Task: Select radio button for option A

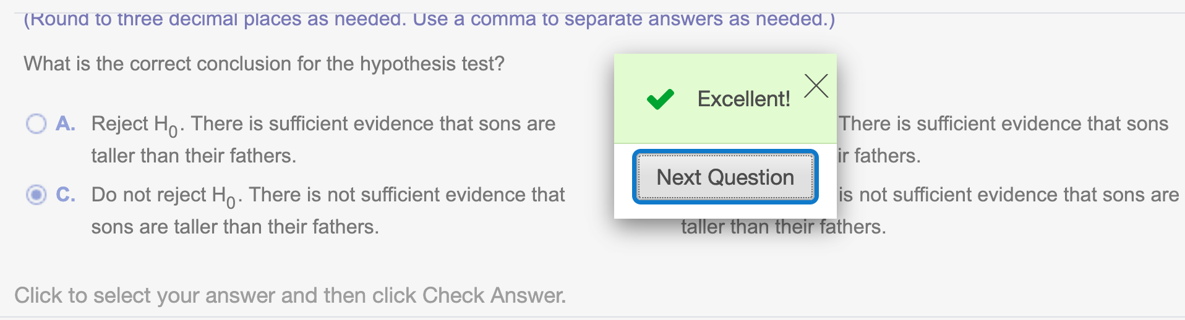Action: (36, 124)
